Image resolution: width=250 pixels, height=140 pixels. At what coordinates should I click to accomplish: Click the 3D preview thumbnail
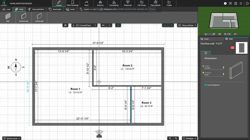[224, 21]
